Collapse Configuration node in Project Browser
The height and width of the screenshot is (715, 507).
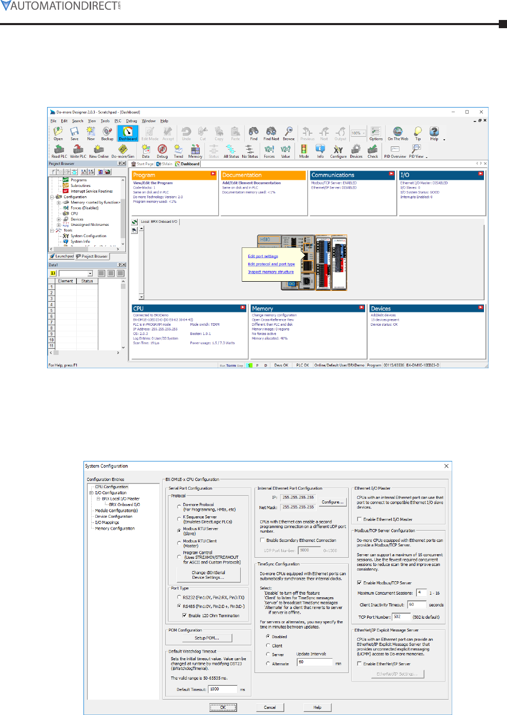tap(52, 197)
